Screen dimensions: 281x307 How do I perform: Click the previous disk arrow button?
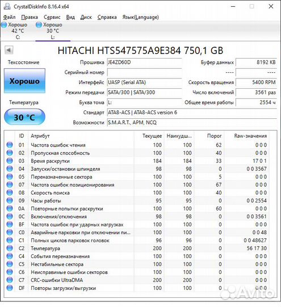[9, 50]
